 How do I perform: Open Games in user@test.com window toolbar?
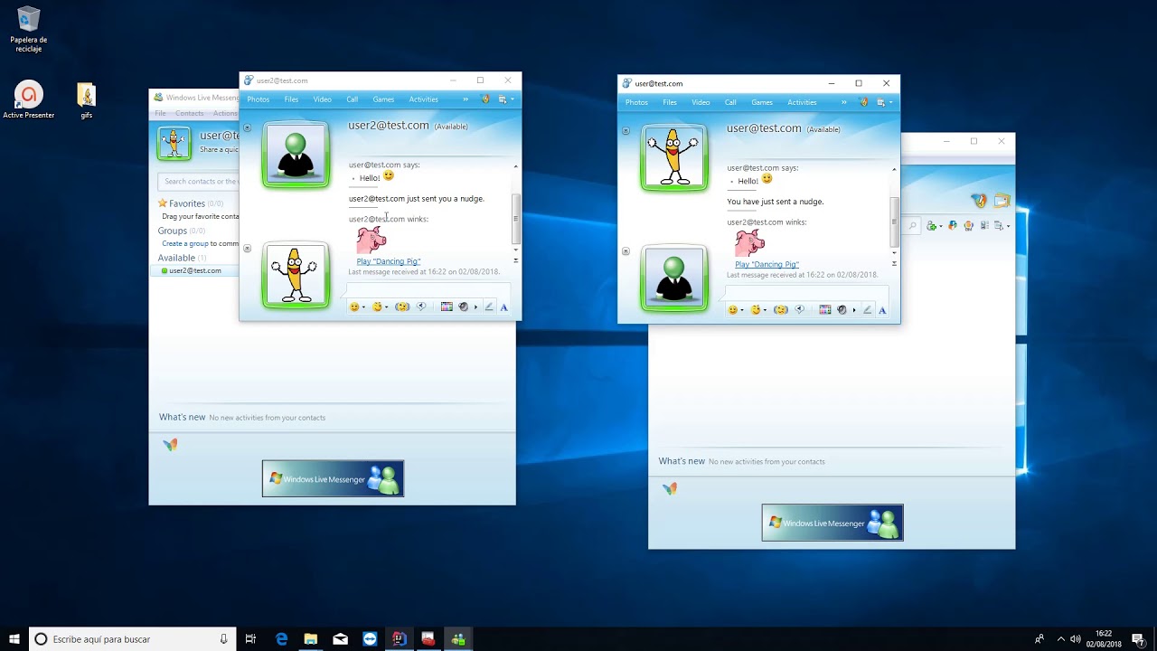762,102
